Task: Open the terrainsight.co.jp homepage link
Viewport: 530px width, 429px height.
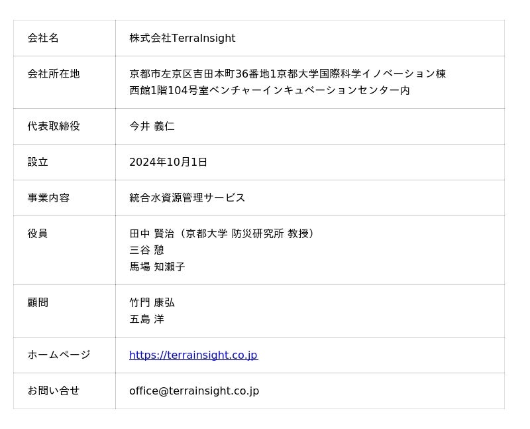Action: [x=193, y=355]
